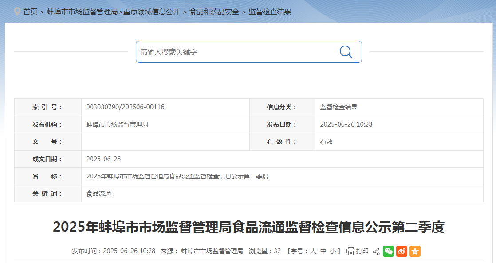The width and height of the screenshot is (496, 263).
Task: Open 监督检查结果 breadcrumb link
Action: (x=270, y=12)
